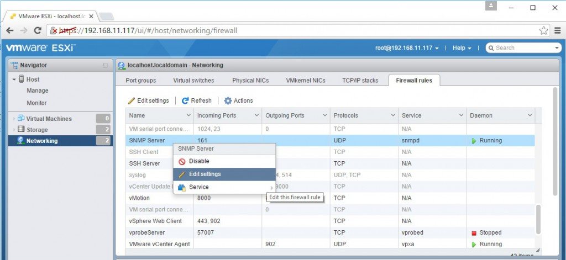Viewport: 566px width, 260px height.
Task: Click the VMware ESXi logo
Action: [41, 47]
